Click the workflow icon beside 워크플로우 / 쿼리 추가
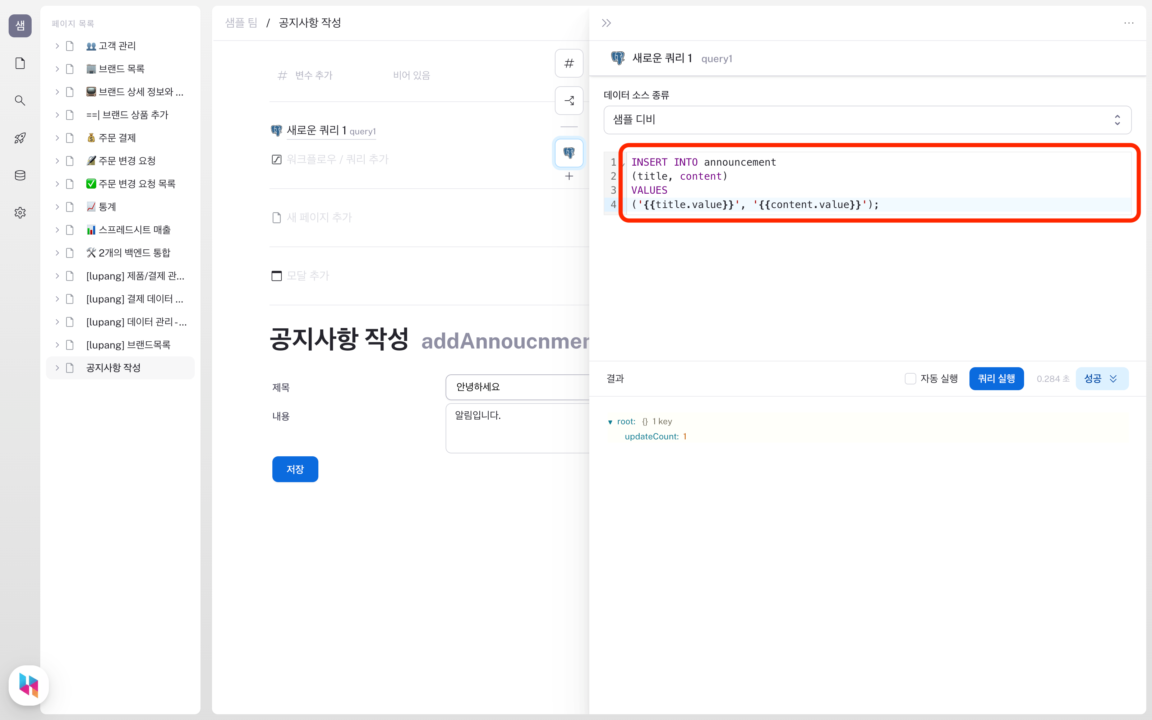The image size is (1152, 720). point(276,159)
